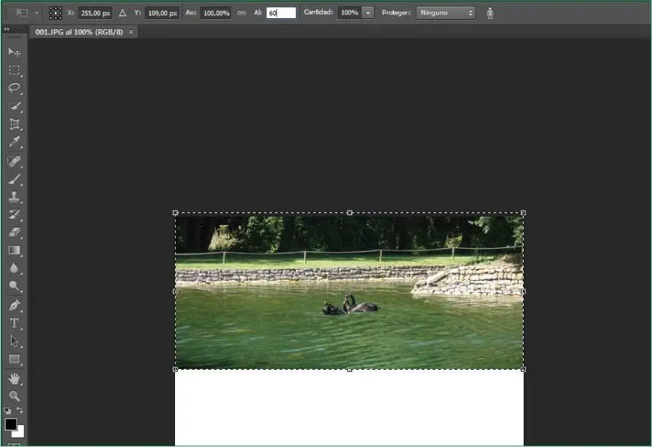The image size is (652, 447).
Task: Expand the tool preset picker arrow
Action: click(x=36, y=13)
